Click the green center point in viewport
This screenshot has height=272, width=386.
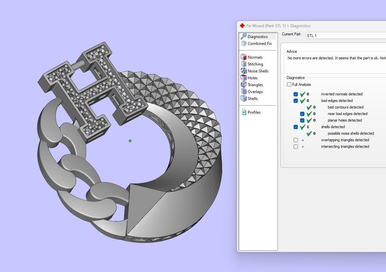click(x=130, y=141)
